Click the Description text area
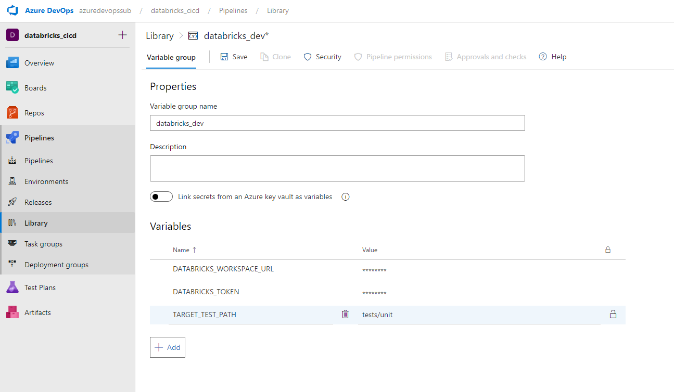 click(337, 168)
